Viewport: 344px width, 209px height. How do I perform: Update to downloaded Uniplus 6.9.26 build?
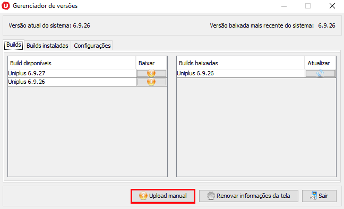[320, 73]
